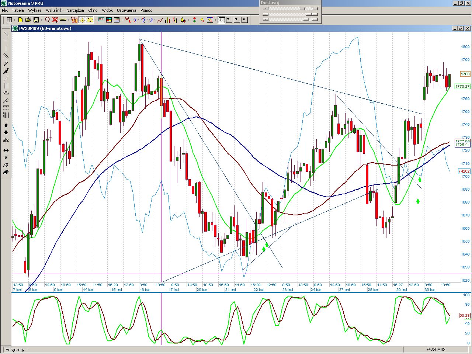Click left arrow of top Dostosuj slider
This screenshot has height=354, width=472.
265,9
